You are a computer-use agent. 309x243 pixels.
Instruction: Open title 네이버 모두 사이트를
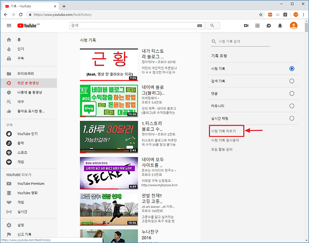[x=153, y=162]
